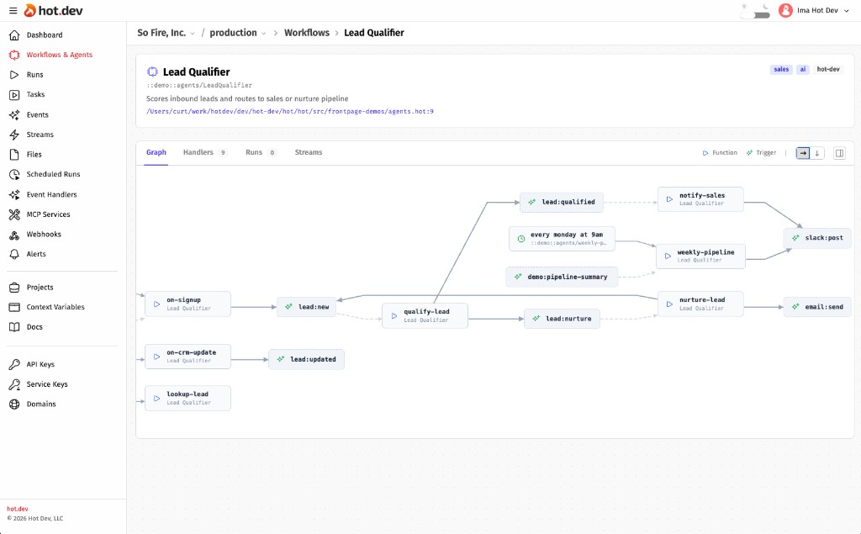Viewport: 861px width, 534px height.
Task: Select the qualify-lead node in the graph
Action: pyautogui.click(x=425, y=315)
